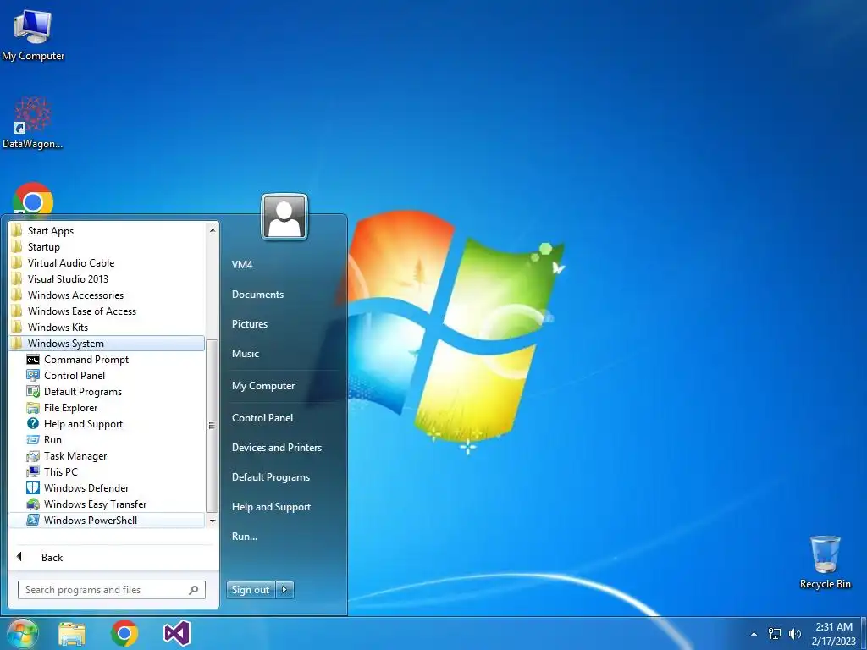
Task: Click the volume speaker tray icon
Action: pyautogui.click(x=794, y=634)
